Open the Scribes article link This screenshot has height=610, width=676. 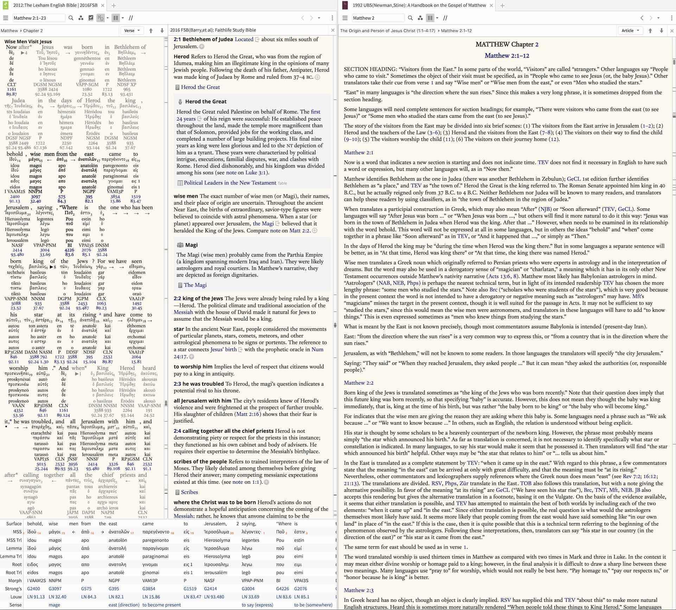pos(189,492)
